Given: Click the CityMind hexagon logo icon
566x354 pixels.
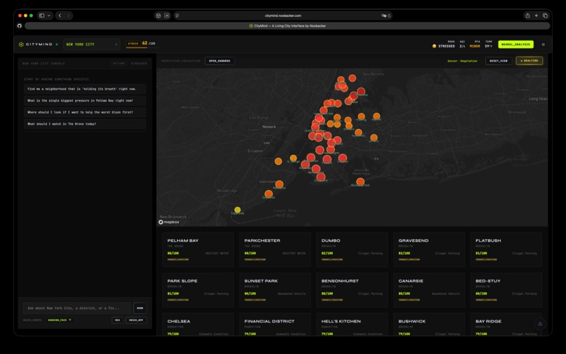Looking at the screenshot, I should pyautogui.click(x=21, y=44).
